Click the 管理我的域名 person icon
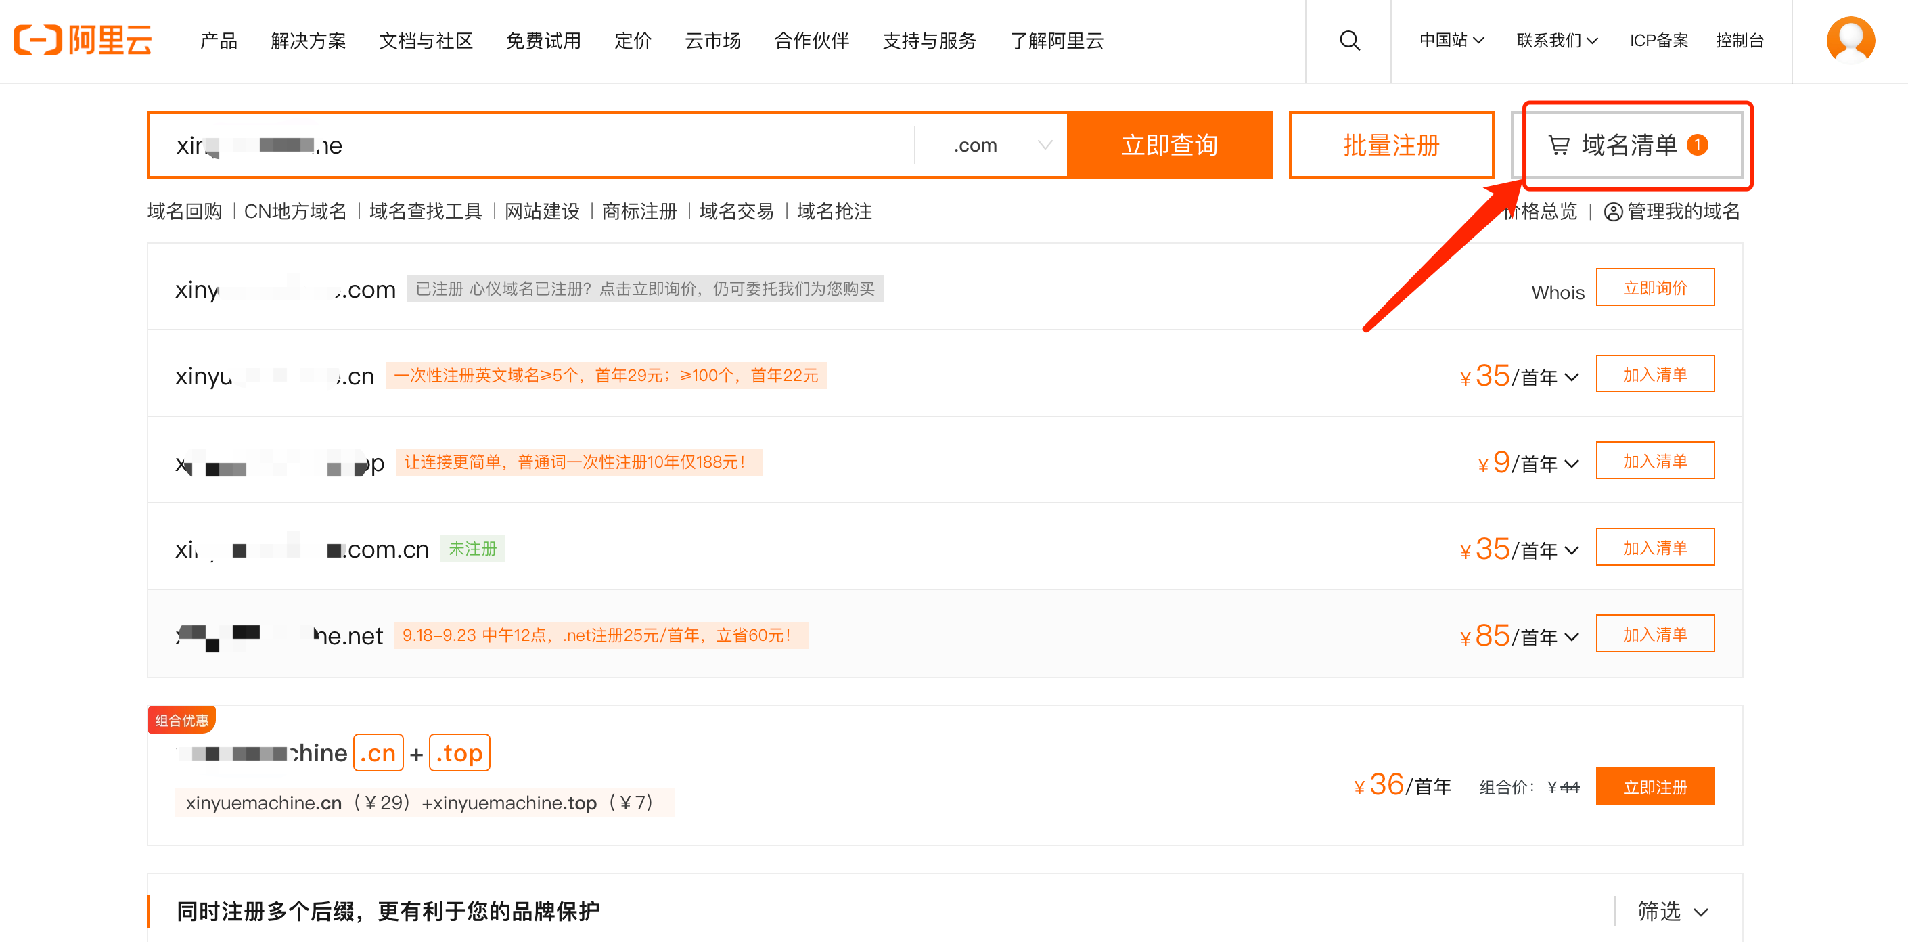The width and height of the screenshot is (1908, 942). 1612,212
